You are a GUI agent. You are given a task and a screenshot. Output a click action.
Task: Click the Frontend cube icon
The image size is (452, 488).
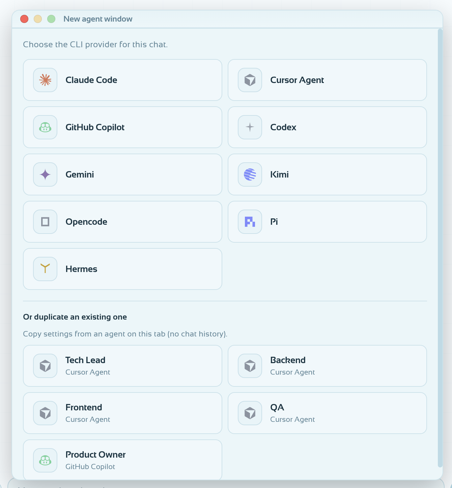pos(45,413)
